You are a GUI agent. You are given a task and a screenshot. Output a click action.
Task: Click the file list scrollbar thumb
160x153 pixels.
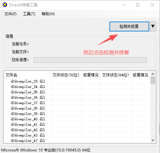point(153,80)
